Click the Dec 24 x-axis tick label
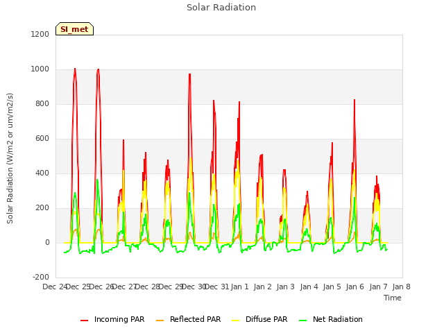Image resolution: width=444 pixels, height=333 pixels. click(55, 287)
